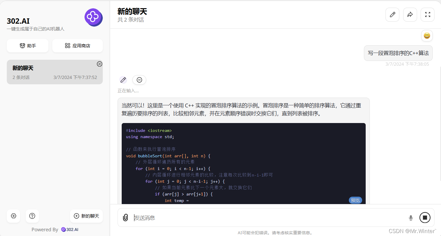Image resolution: width=441 pixels, height=236 pixels.
Task: Select the 新的聊天 conversation in the sidebar
Action: click(x=55, y=72)
